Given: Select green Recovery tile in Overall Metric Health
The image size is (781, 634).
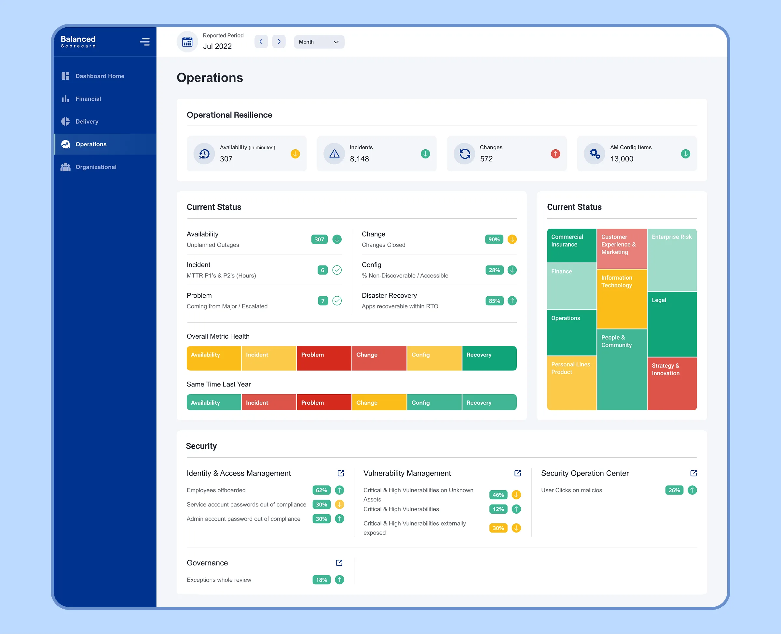Looking at the screenshot, I should click(489, 358).
